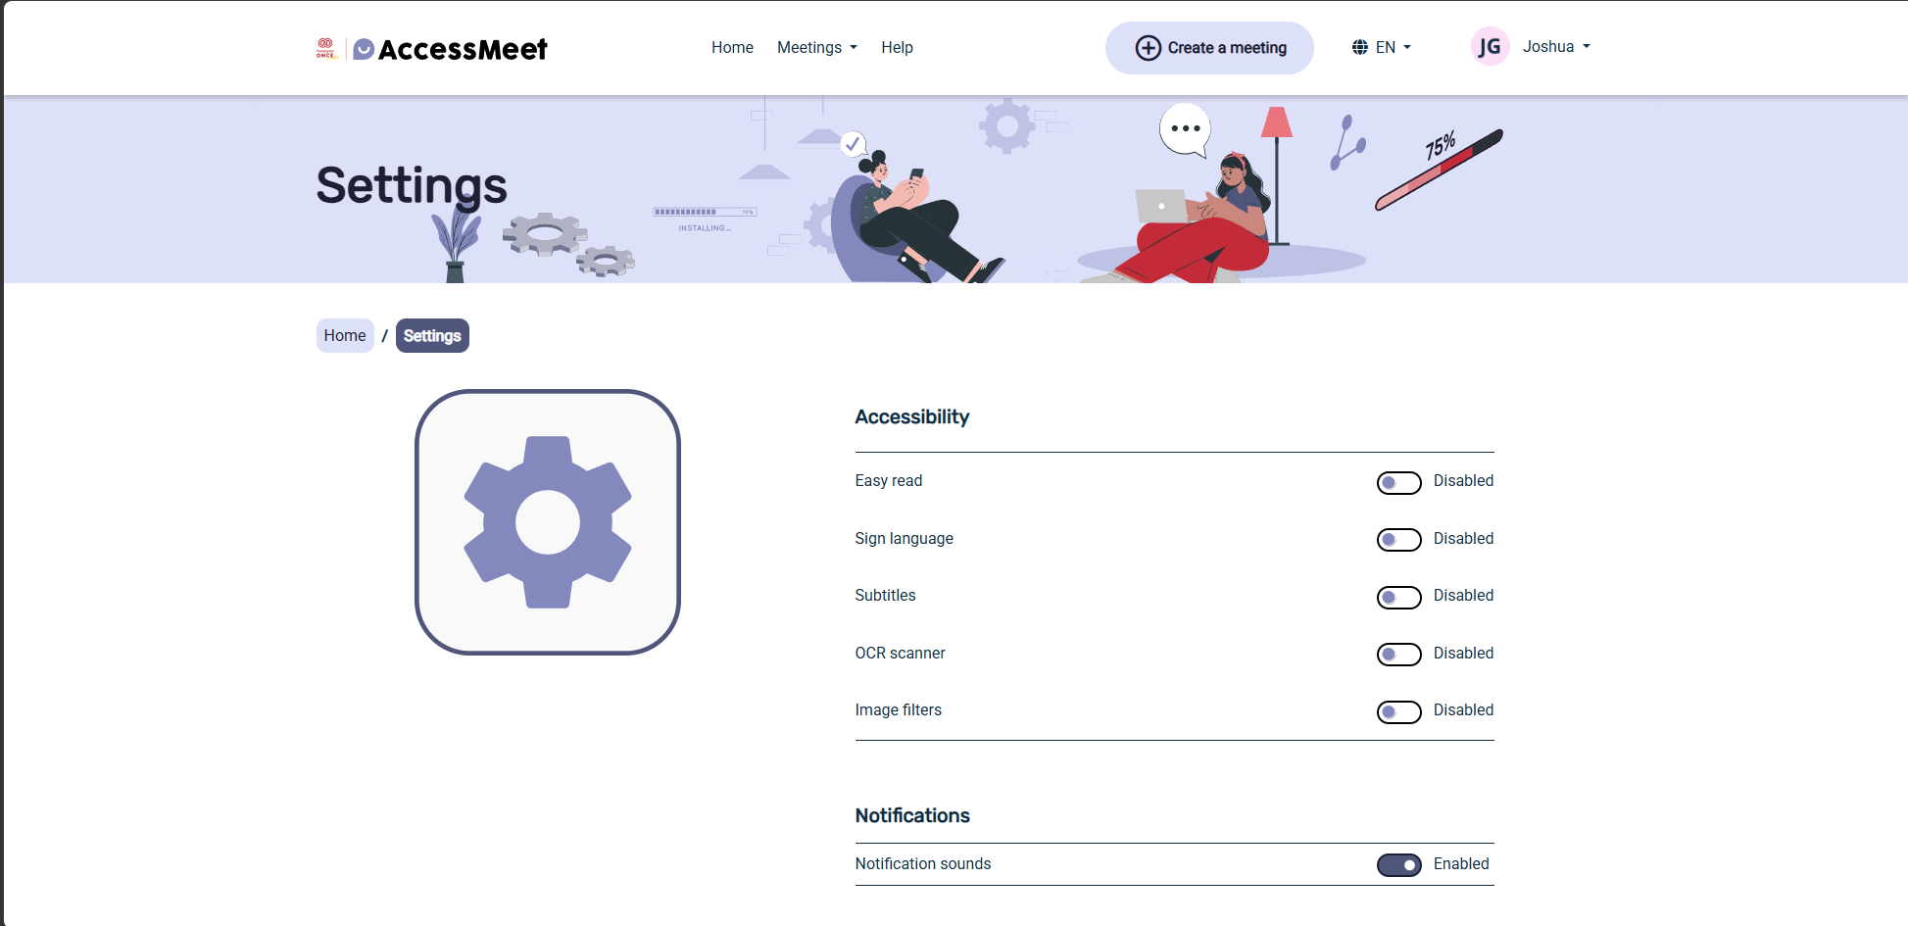Click the globe language icon

[1359, 47]
